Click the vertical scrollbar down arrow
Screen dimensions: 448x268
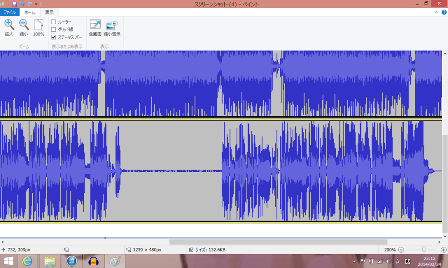click(x=445, y=236)
